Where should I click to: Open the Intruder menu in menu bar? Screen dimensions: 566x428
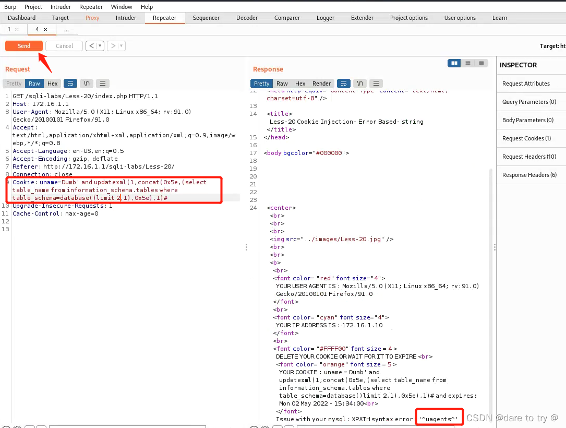61,7
